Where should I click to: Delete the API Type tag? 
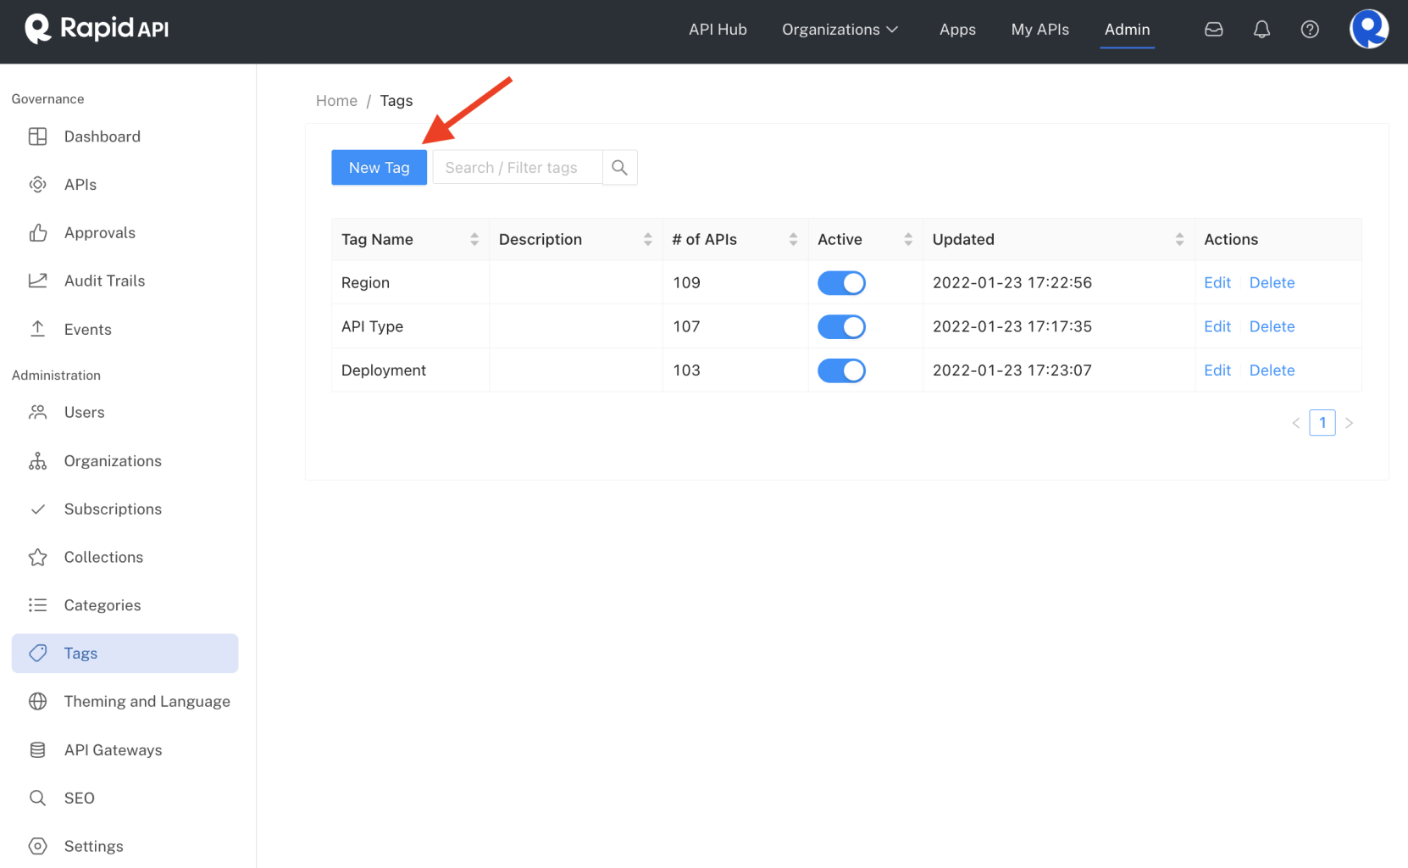click(1272, 327)
